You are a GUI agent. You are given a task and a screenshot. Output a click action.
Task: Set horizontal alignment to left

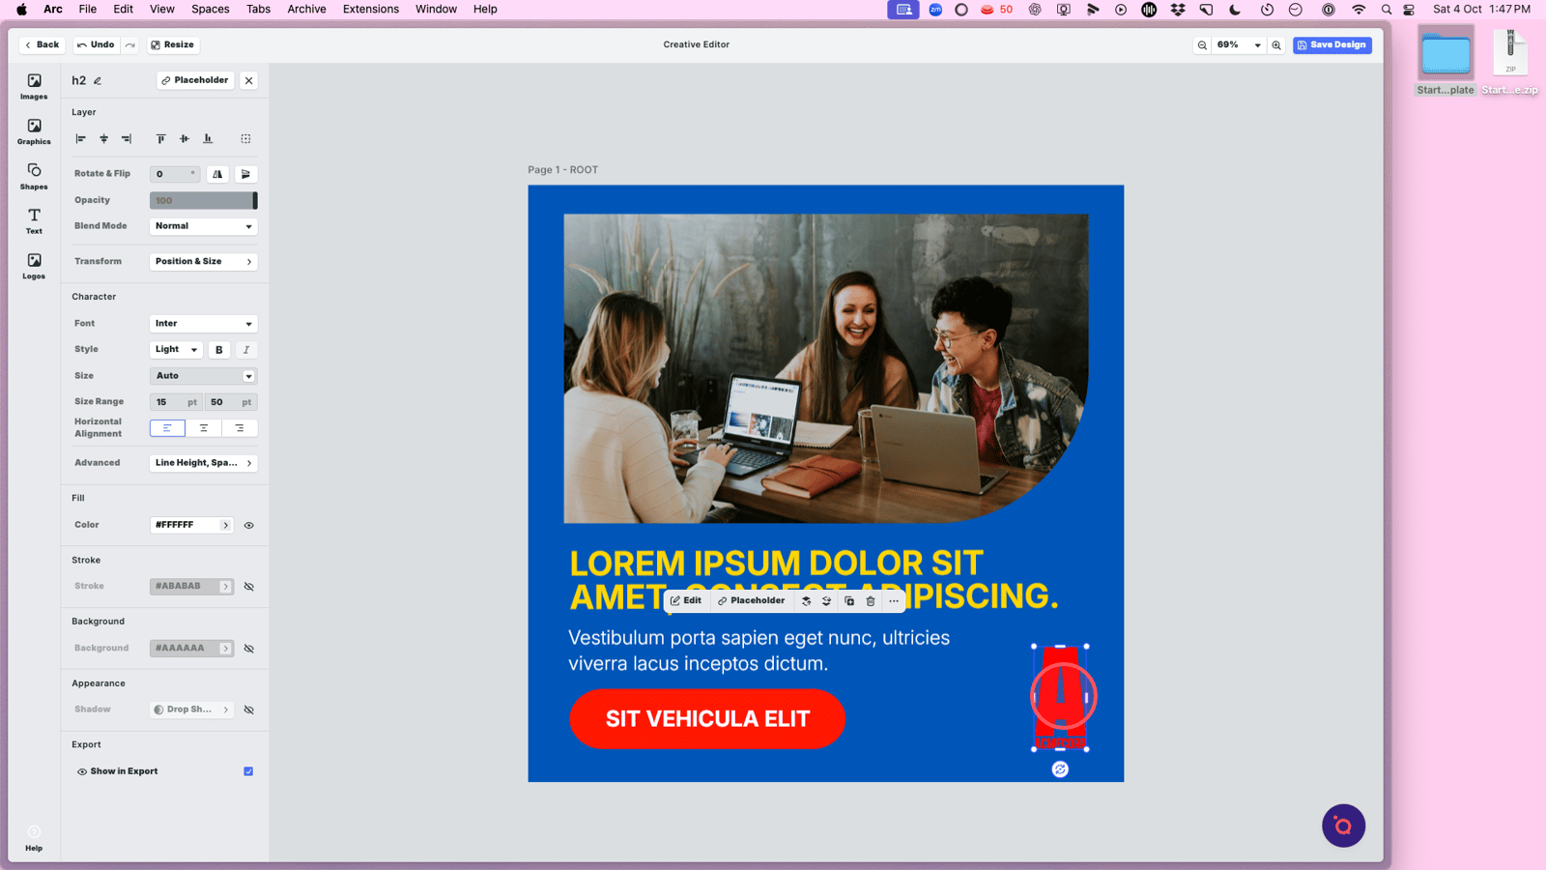click(167, 428)
